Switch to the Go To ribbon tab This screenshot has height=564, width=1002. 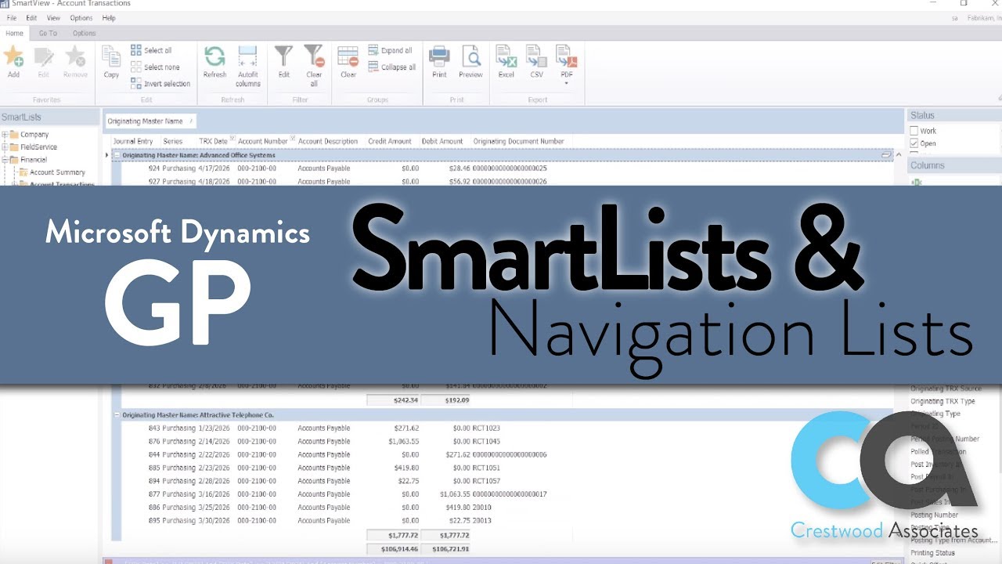(48, 33)
